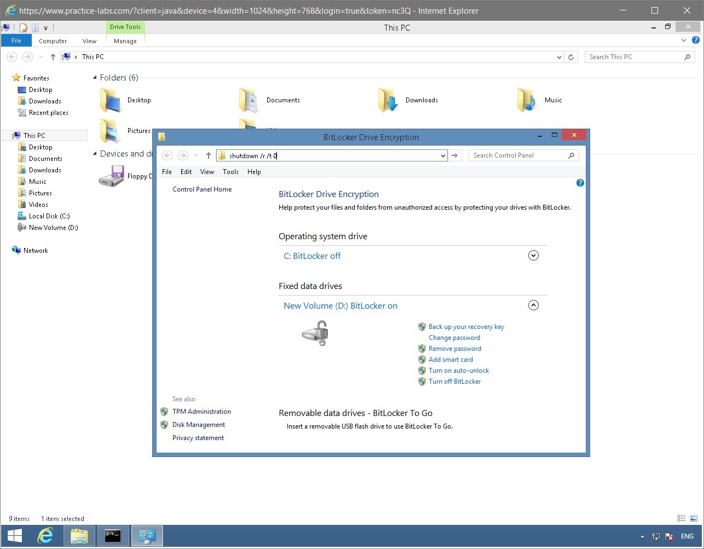Open the Command Prompt from the taskbar

tap(113, 535)
